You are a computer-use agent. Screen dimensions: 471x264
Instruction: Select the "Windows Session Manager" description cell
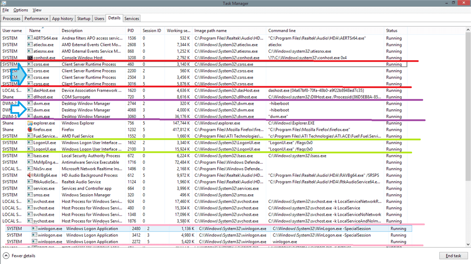86,195
